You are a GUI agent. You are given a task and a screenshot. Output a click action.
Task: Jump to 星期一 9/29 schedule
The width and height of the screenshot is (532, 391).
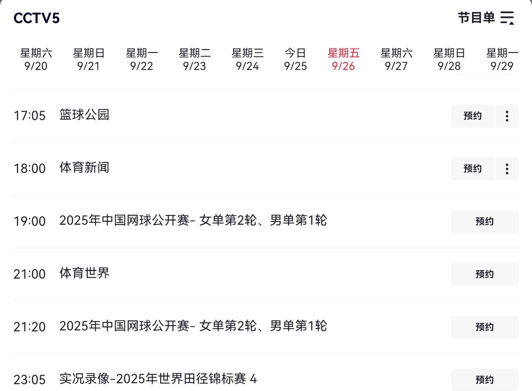click(502, 59)
